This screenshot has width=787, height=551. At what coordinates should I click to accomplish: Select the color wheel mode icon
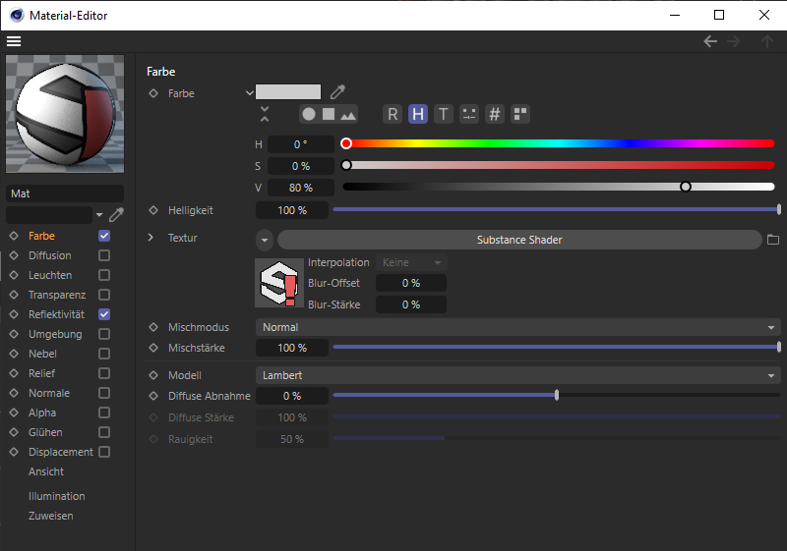309,114
